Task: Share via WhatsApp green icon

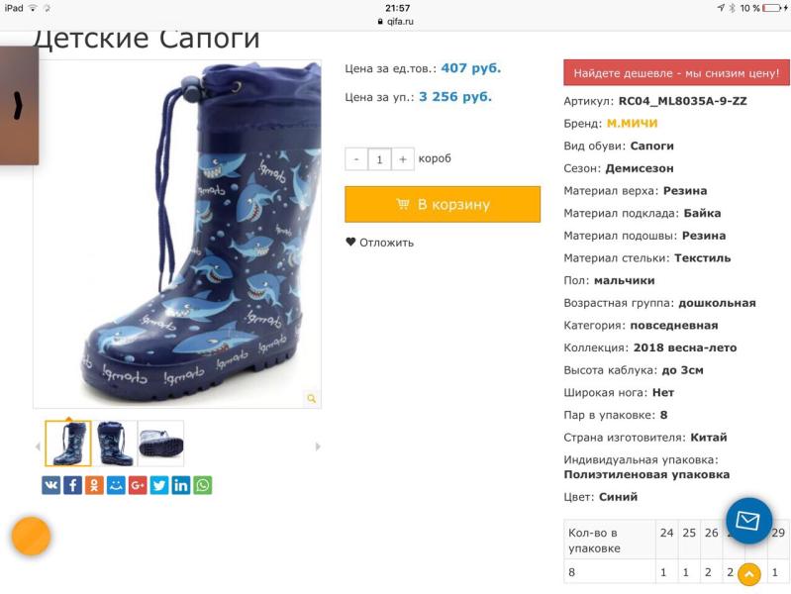Action: tap(203, 485)
